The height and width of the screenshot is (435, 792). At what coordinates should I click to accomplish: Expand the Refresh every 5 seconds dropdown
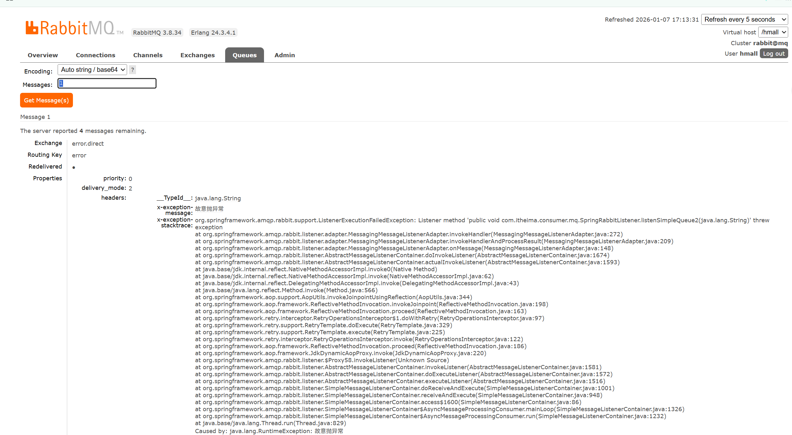(744, 19)
